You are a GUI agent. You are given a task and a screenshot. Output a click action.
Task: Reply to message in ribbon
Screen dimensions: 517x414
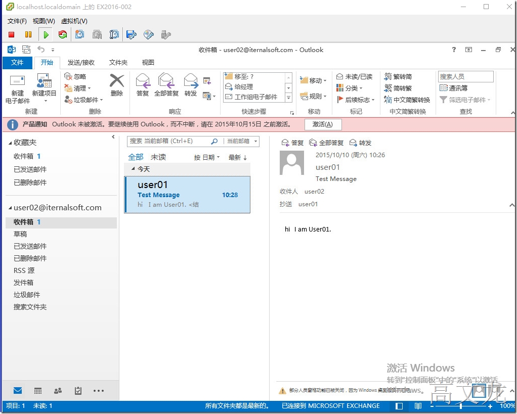[x=143, y=85]
